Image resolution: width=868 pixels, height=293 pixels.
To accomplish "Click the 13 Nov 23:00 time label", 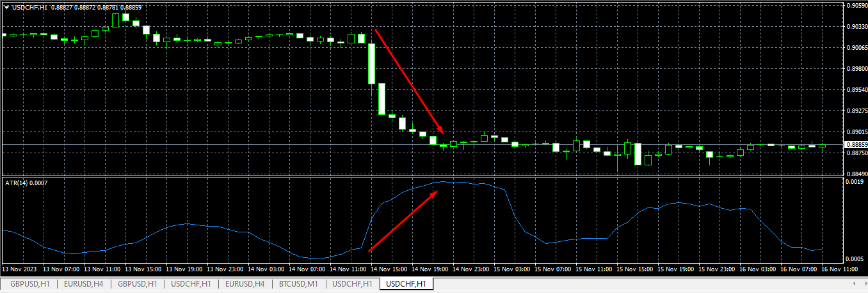I will click(227, 269).
